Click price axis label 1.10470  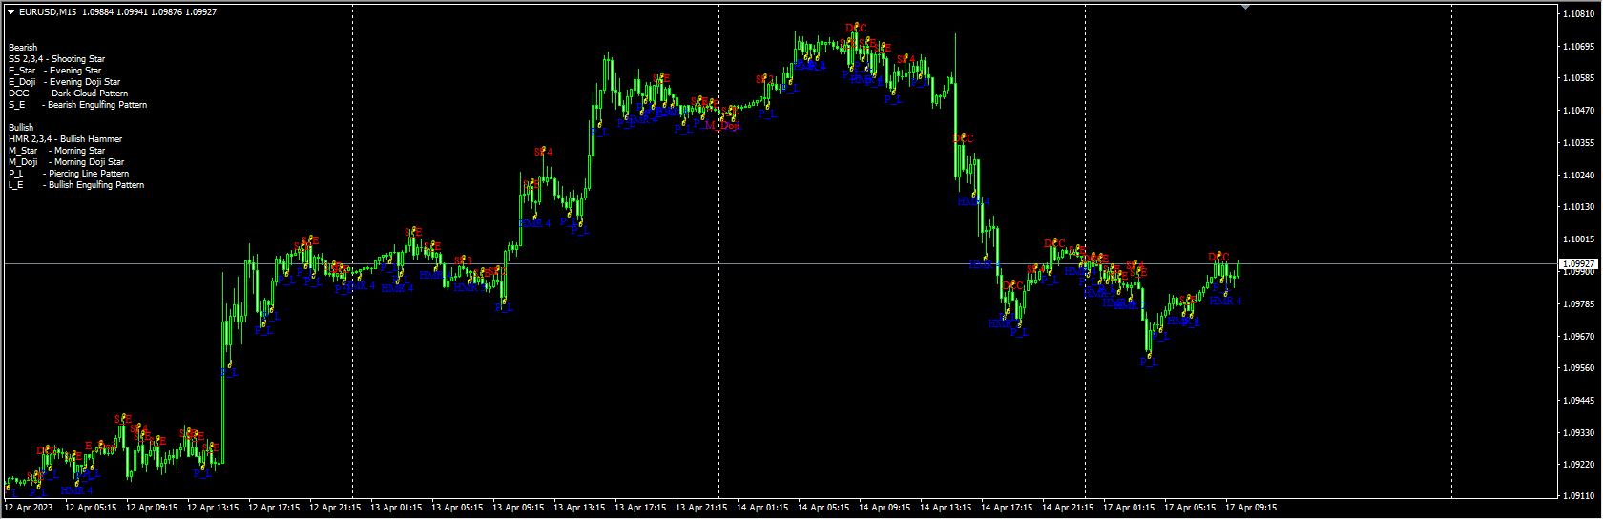1579,111
